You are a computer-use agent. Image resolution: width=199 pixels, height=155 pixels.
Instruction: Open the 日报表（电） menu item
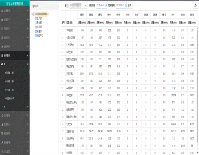point(10,73)
